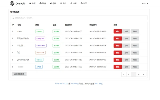Click the 创建时间 column header
Screen dimensions: 160x100
69,25
